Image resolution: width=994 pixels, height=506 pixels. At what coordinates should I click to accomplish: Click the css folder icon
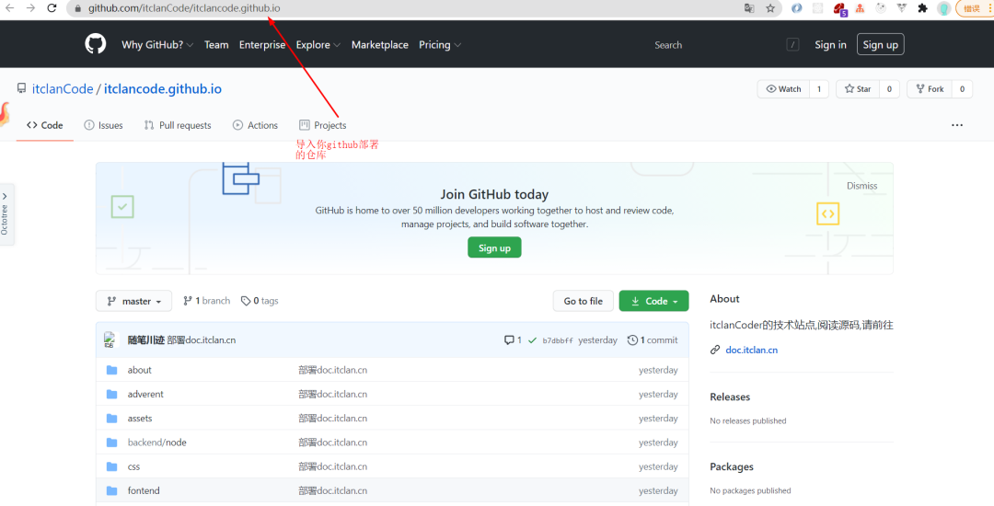[x=112, y=466]
